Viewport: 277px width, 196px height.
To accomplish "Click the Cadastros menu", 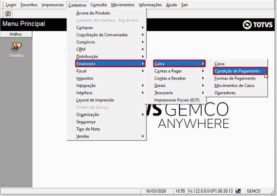I will (x=77, y=5).
